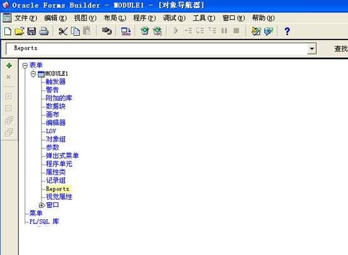The image size is (348, 255).
Task: Click the Paste clipboard icon
Action: [x=87, y=31]
